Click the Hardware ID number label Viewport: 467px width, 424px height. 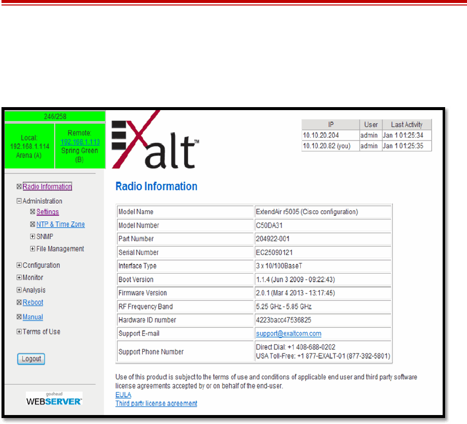point(147,320)
